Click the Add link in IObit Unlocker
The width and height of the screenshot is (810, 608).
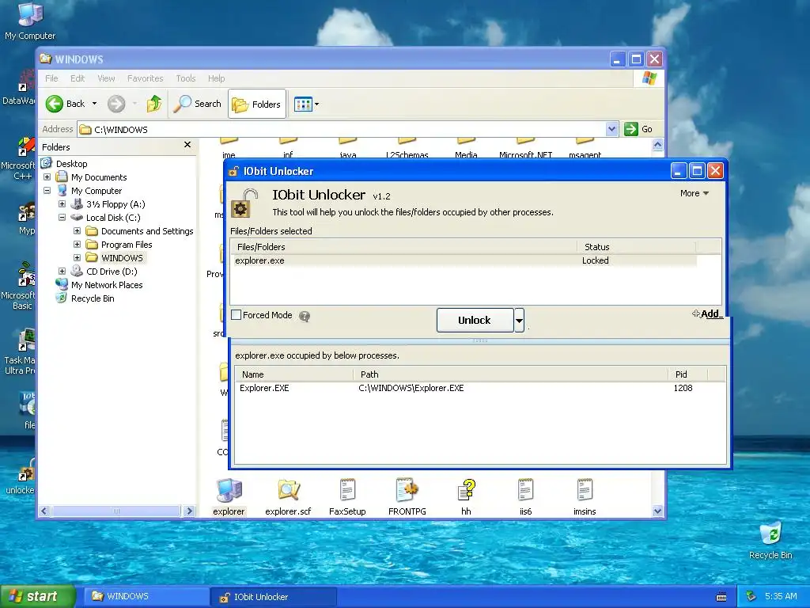point(707,313)
